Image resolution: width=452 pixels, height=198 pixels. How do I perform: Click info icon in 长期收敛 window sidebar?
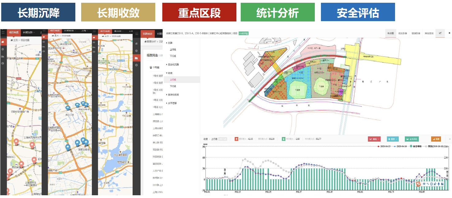click(x=44, y=51)
